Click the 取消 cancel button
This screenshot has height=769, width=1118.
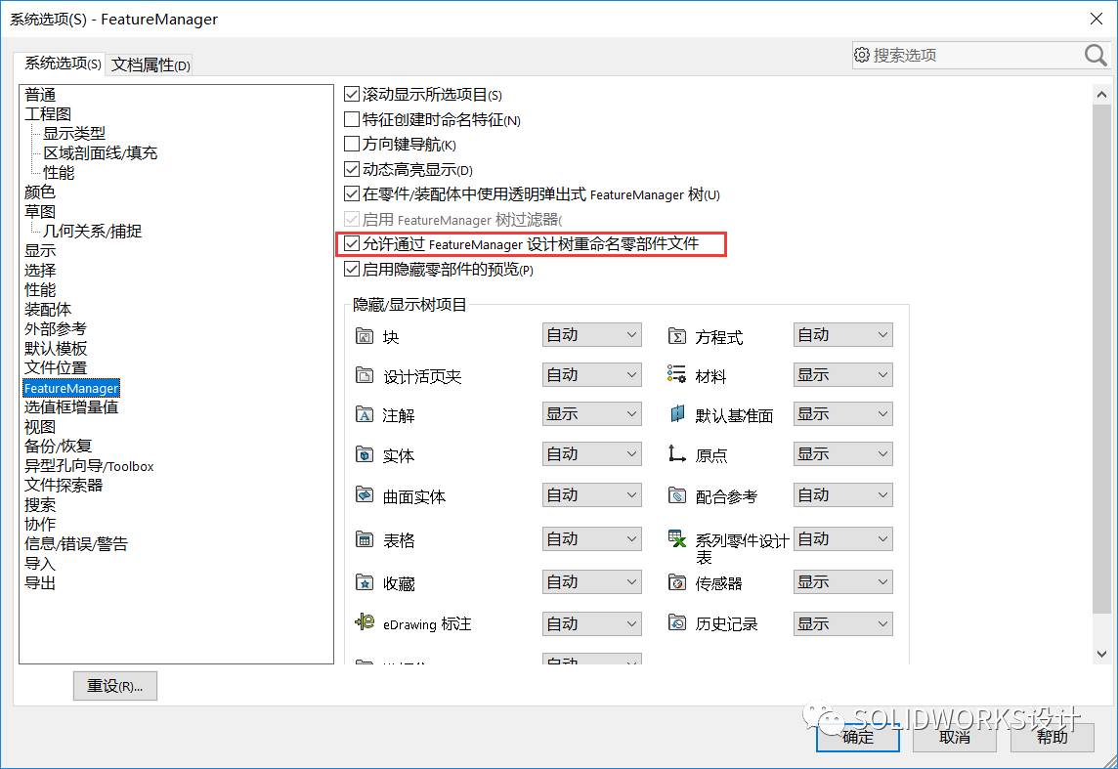click(x=955, y=737)
